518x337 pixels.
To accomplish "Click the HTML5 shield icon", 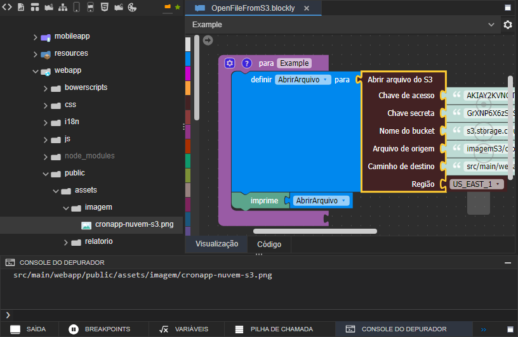I will (104, 7).
